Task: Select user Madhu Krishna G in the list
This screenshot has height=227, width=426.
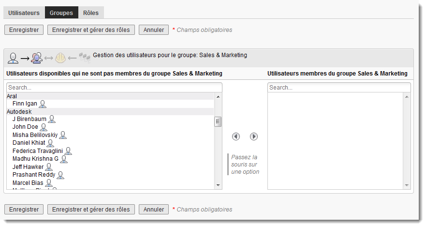Action: [x=35, y=159]
